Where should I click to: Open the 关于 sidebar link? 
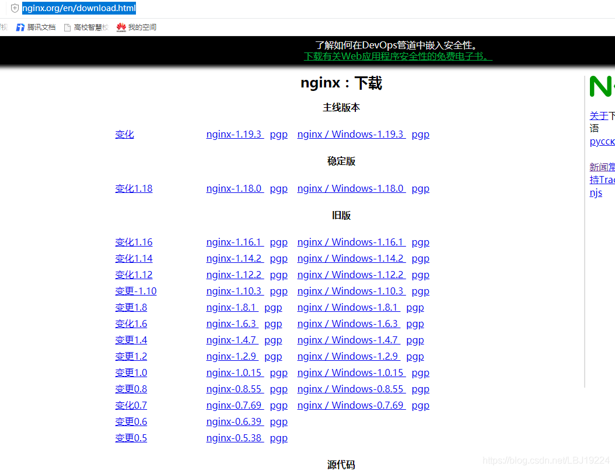pyautogui.click(x=599, y=115)
